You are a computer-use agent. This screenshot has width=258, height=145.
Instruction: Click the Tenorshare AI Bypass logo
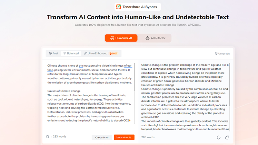tap(119, 7)
